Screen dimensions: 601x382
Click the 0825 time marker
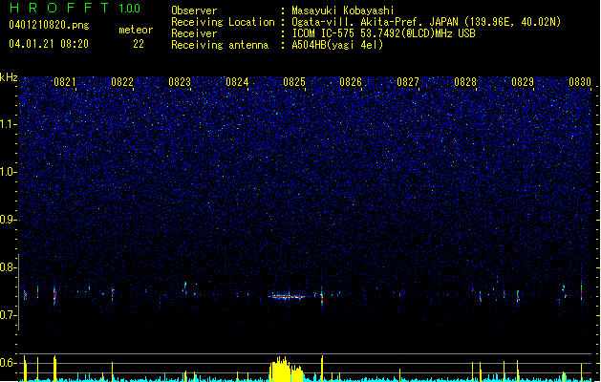[x=294, y=82]
